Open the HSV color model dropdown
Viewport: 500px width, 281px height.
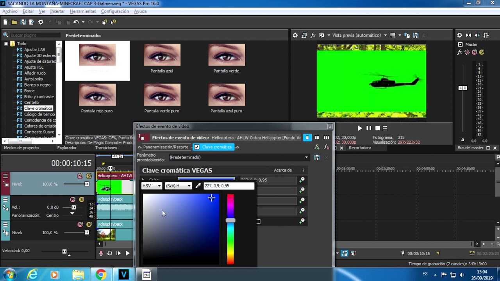coord(152,186)
